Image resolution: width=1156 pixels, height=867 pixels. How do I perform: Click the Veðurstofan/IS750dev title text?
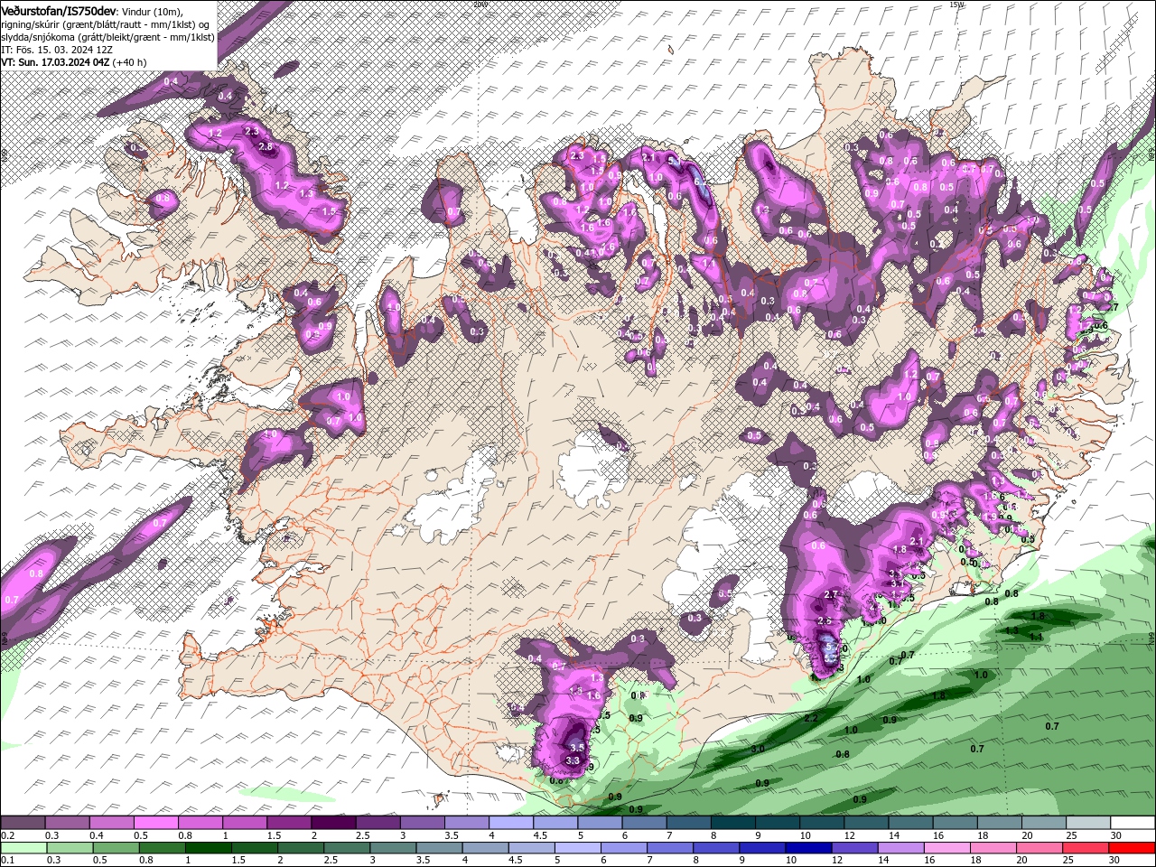tap(59, 10)
